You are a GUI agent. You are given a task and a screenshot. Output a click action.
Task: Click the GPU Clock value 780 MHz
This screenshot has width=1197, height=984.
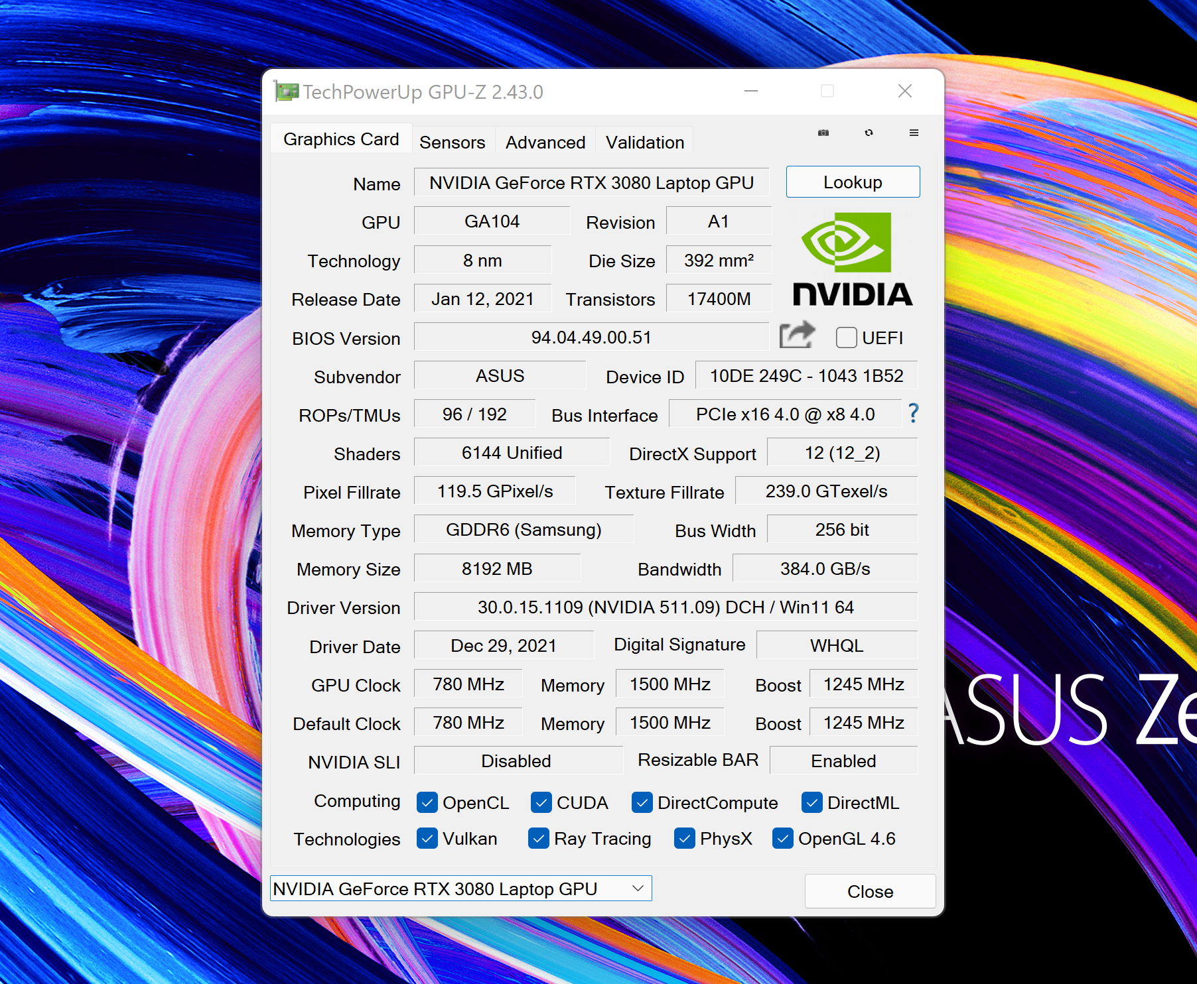tap(468, 684)
